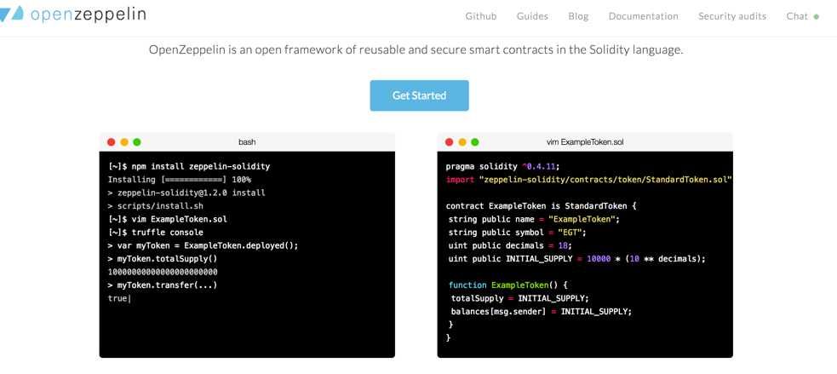This screenshot has width=837, height=374.
Task: Click the 'myToken.transfer(...)' line
Action: (x=163, y=285)
